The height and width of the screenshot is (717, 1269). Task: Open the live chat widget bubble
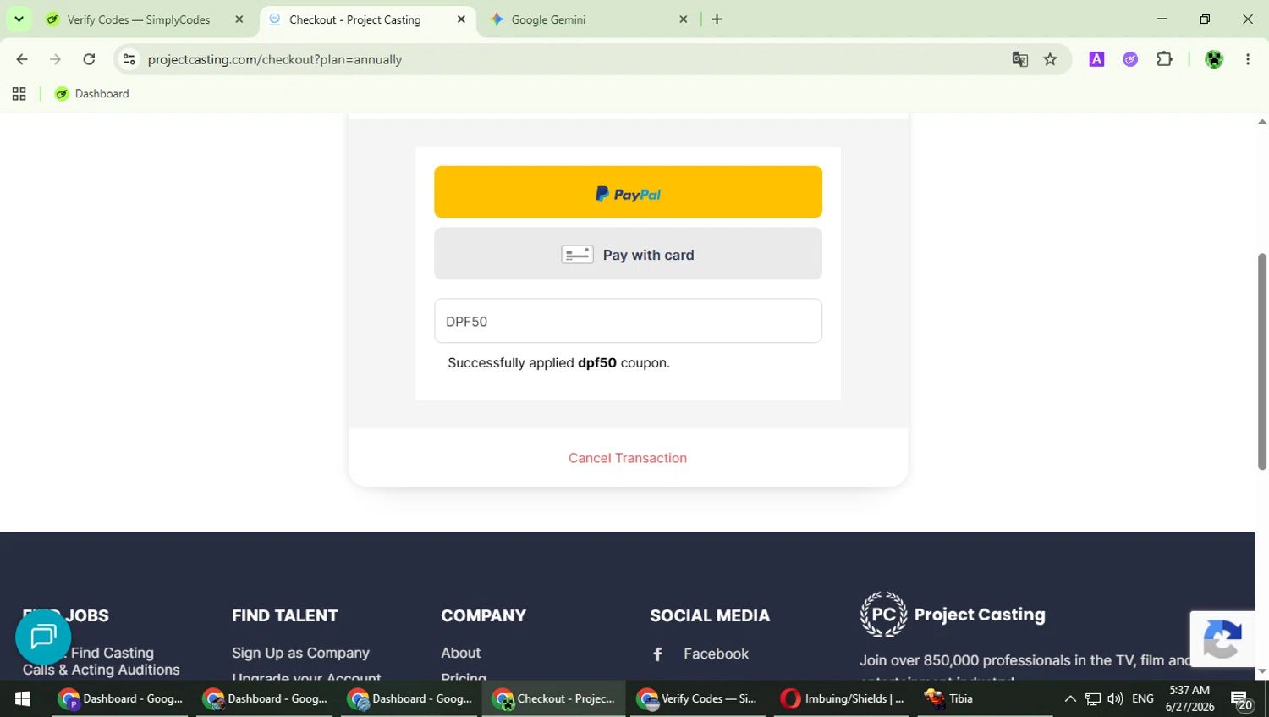[x=43, y=637]
